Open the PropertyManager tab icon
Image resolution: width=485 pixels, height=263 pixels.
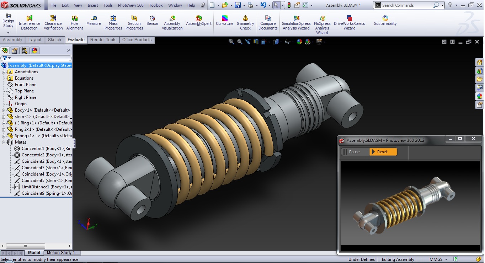[15, 50]
